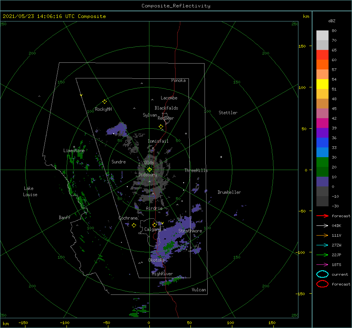The image size is (352, 328).
Task: Click the Drumheller label
Action: [229, 192]
